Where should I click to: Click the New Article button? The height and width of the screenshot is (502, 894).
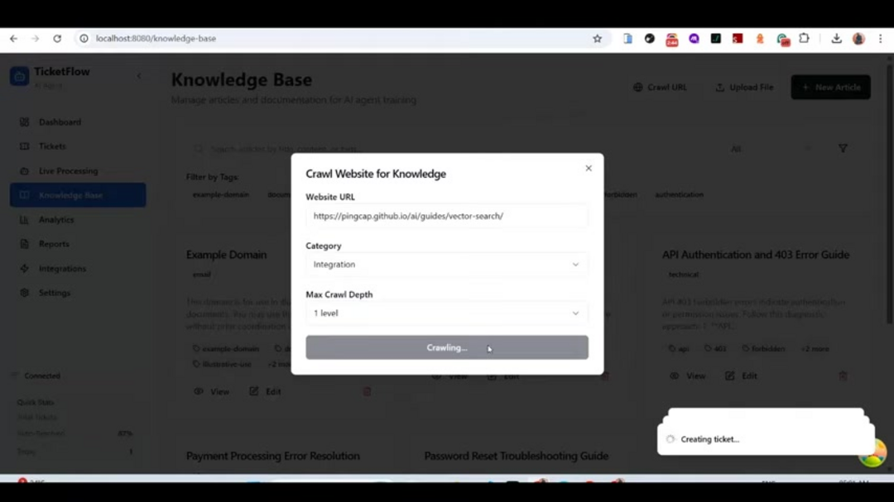pyautogui.click(x=831, y=87)
